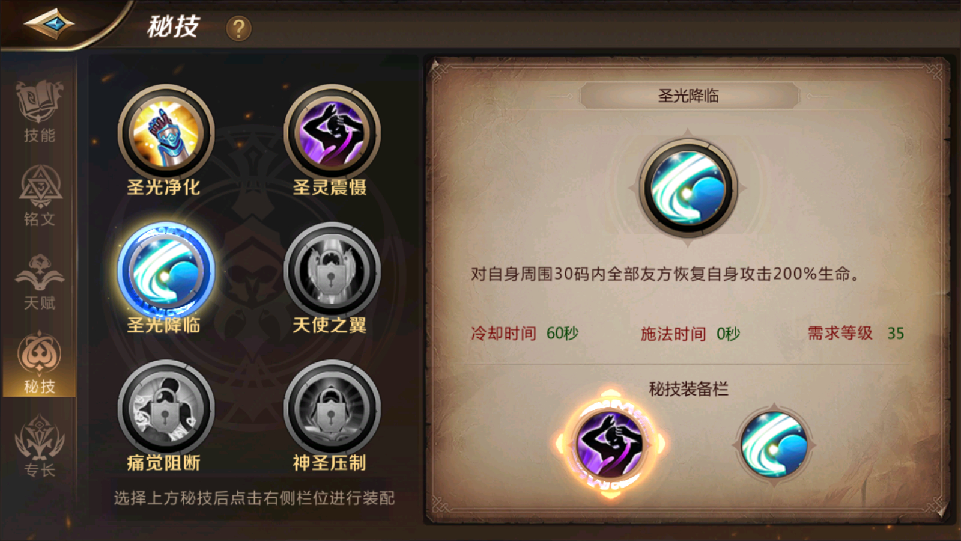
Task: Select the 圣光净化 secret skill icon
Action: [166, 133]
